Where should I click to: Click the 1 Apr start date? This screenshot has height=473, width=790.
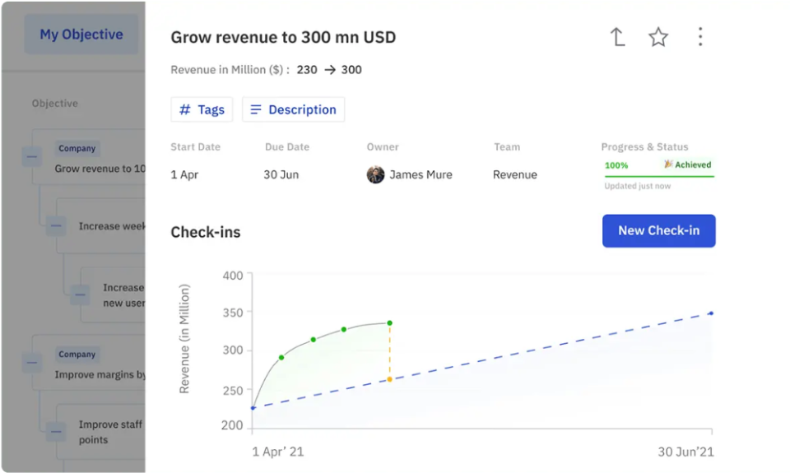point(184,174)
